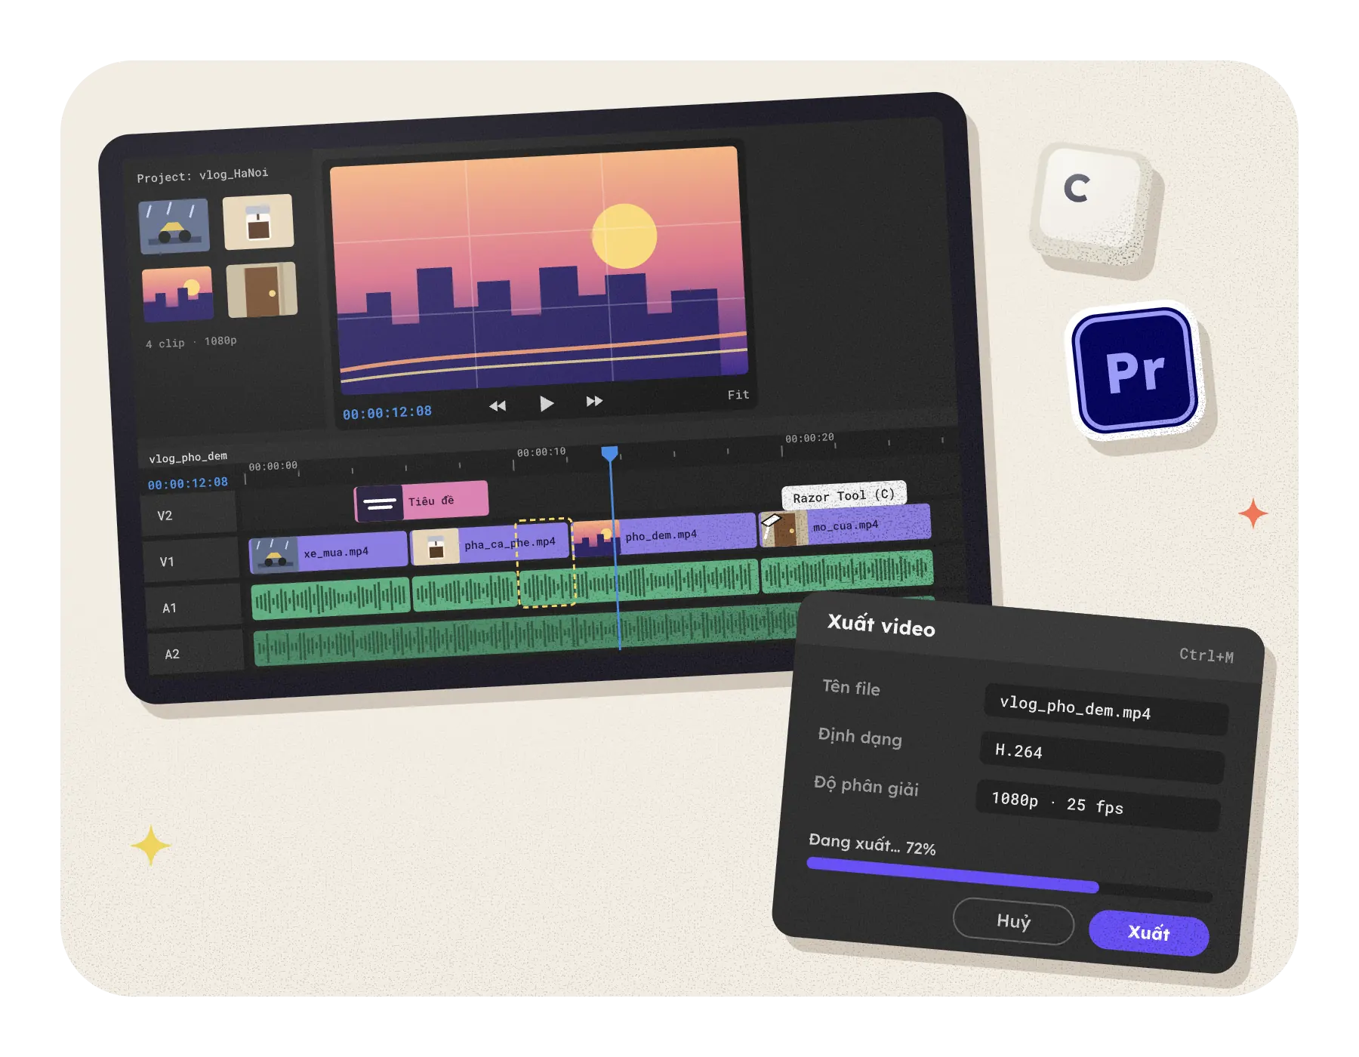This screenshot has width=1359, height=1057.
Task: Click the Ctrl+M shortcut label
Action: coord(1206,655)
